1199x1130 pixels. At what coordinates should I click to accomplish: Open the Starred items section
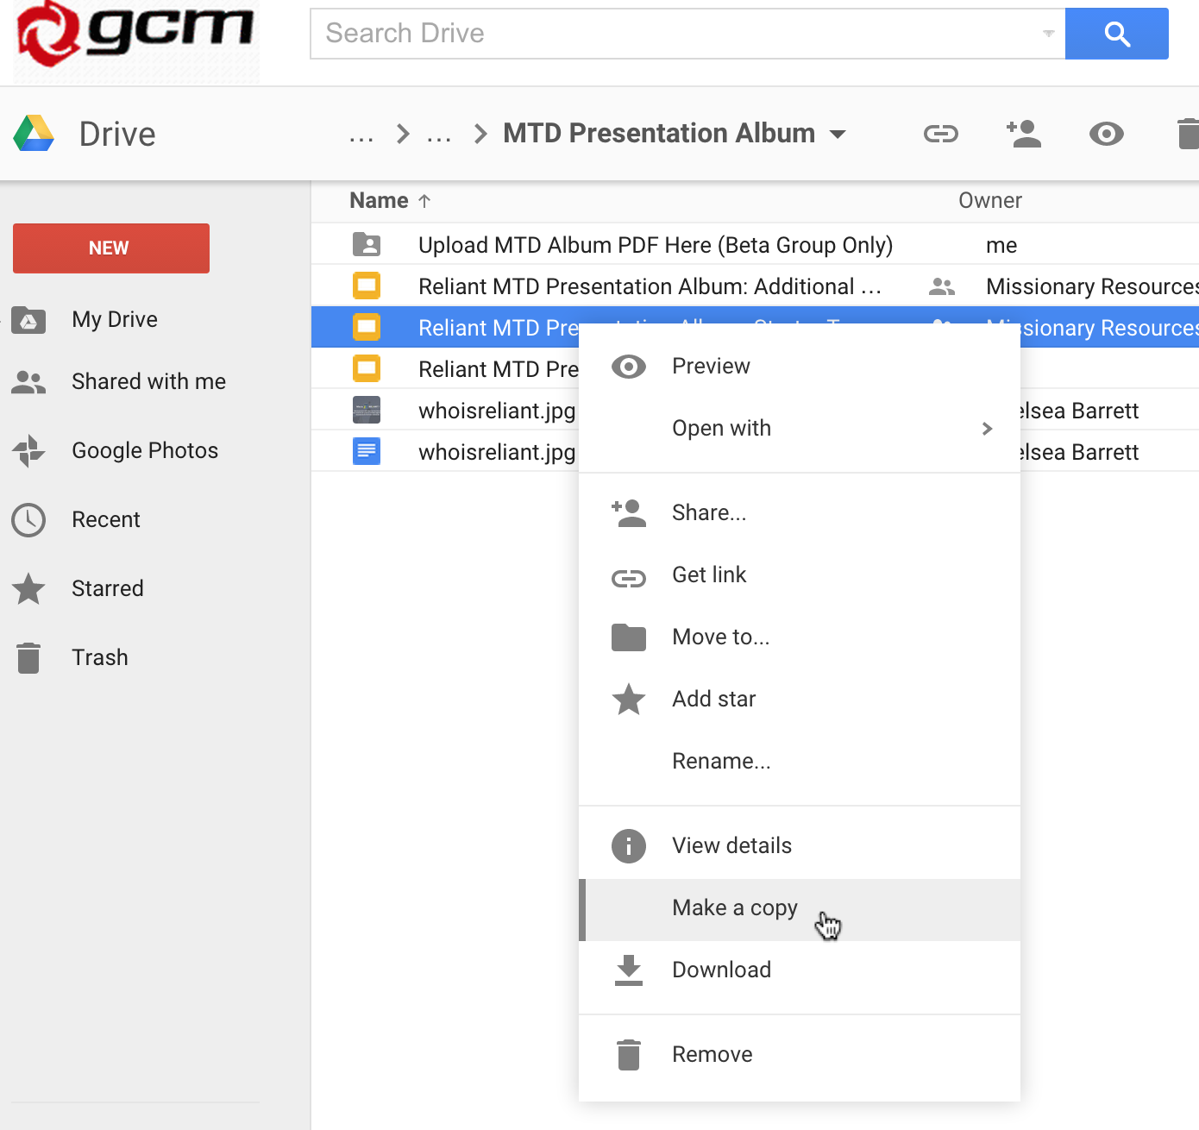coord(107,588)
